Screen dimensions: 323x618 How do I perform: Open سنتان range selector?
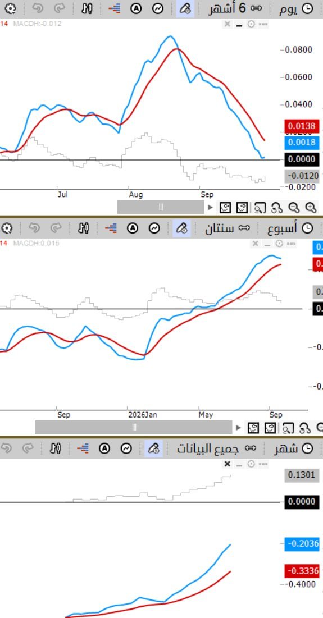tap(228, 228)
